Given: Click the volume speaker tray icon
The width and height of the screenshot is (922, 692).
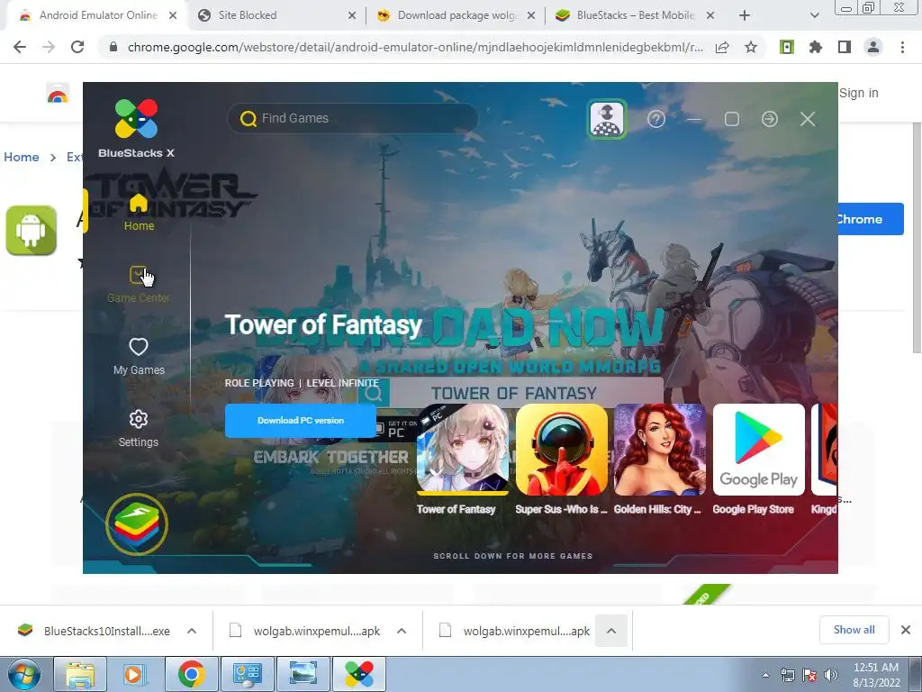Looking at the screenshot, I should (x=830, y=675).
